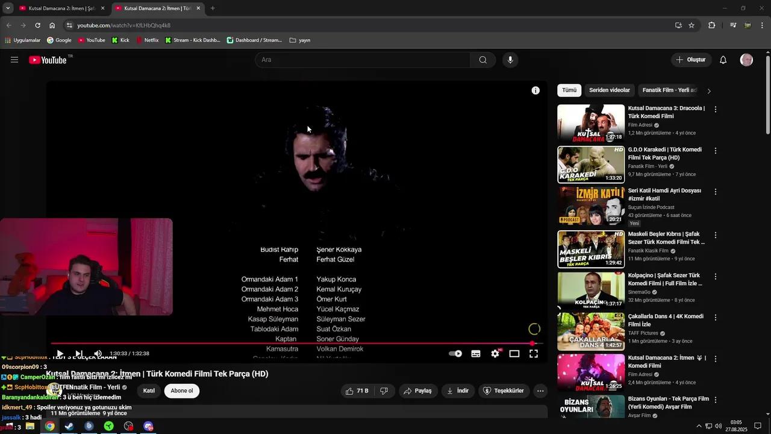Download the video with İndir
Screen dimensions: 771x434
click(x=458, y=391)
